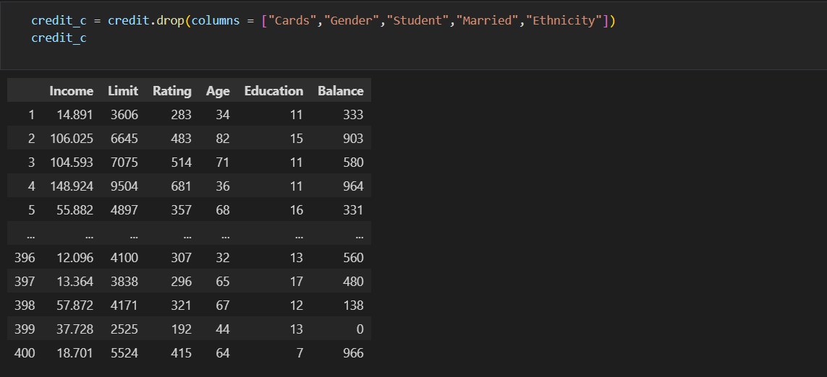Click the Limit value 3838
The width and height of the screenshot is (827, 377).
pyautogui.click(x=124, y=281)
